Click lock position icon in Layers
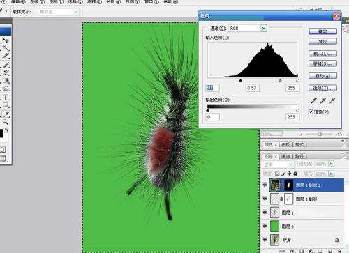The image size is (349, 253). (x=289, y=174)
